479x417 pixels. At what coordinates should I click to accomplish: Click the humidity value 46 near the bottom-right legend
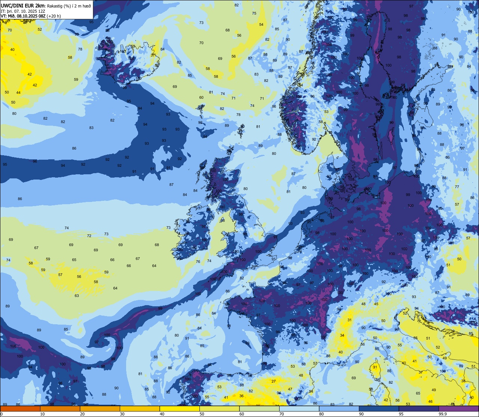[430, 402]
